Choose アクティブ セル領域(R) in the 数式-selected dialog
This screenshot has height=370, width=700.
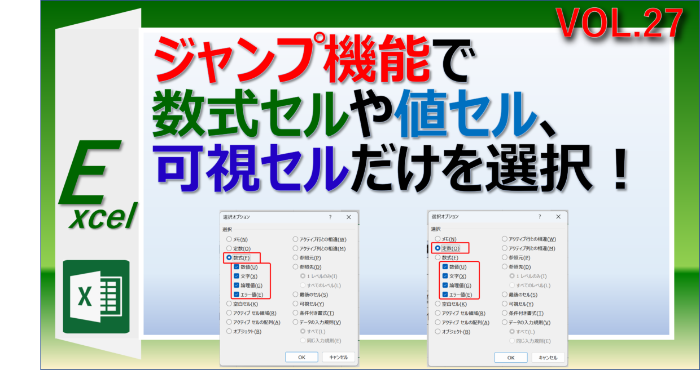229,313
